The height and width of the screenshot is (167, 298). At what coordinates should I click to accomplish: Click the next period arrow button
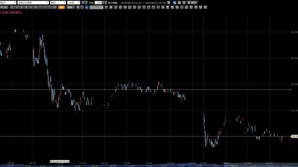(86, 3)
